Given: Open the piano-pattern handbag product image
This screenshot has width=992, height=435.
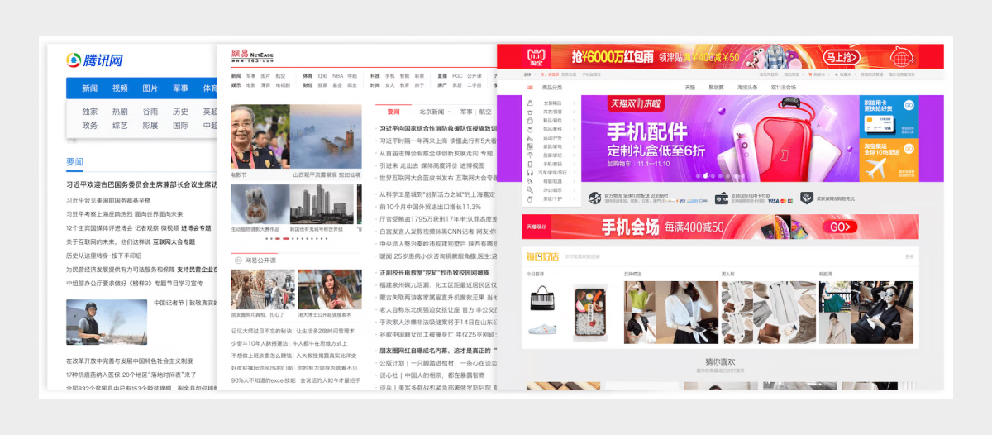Looking at the screenshot, I should click(x=544, y=298).
